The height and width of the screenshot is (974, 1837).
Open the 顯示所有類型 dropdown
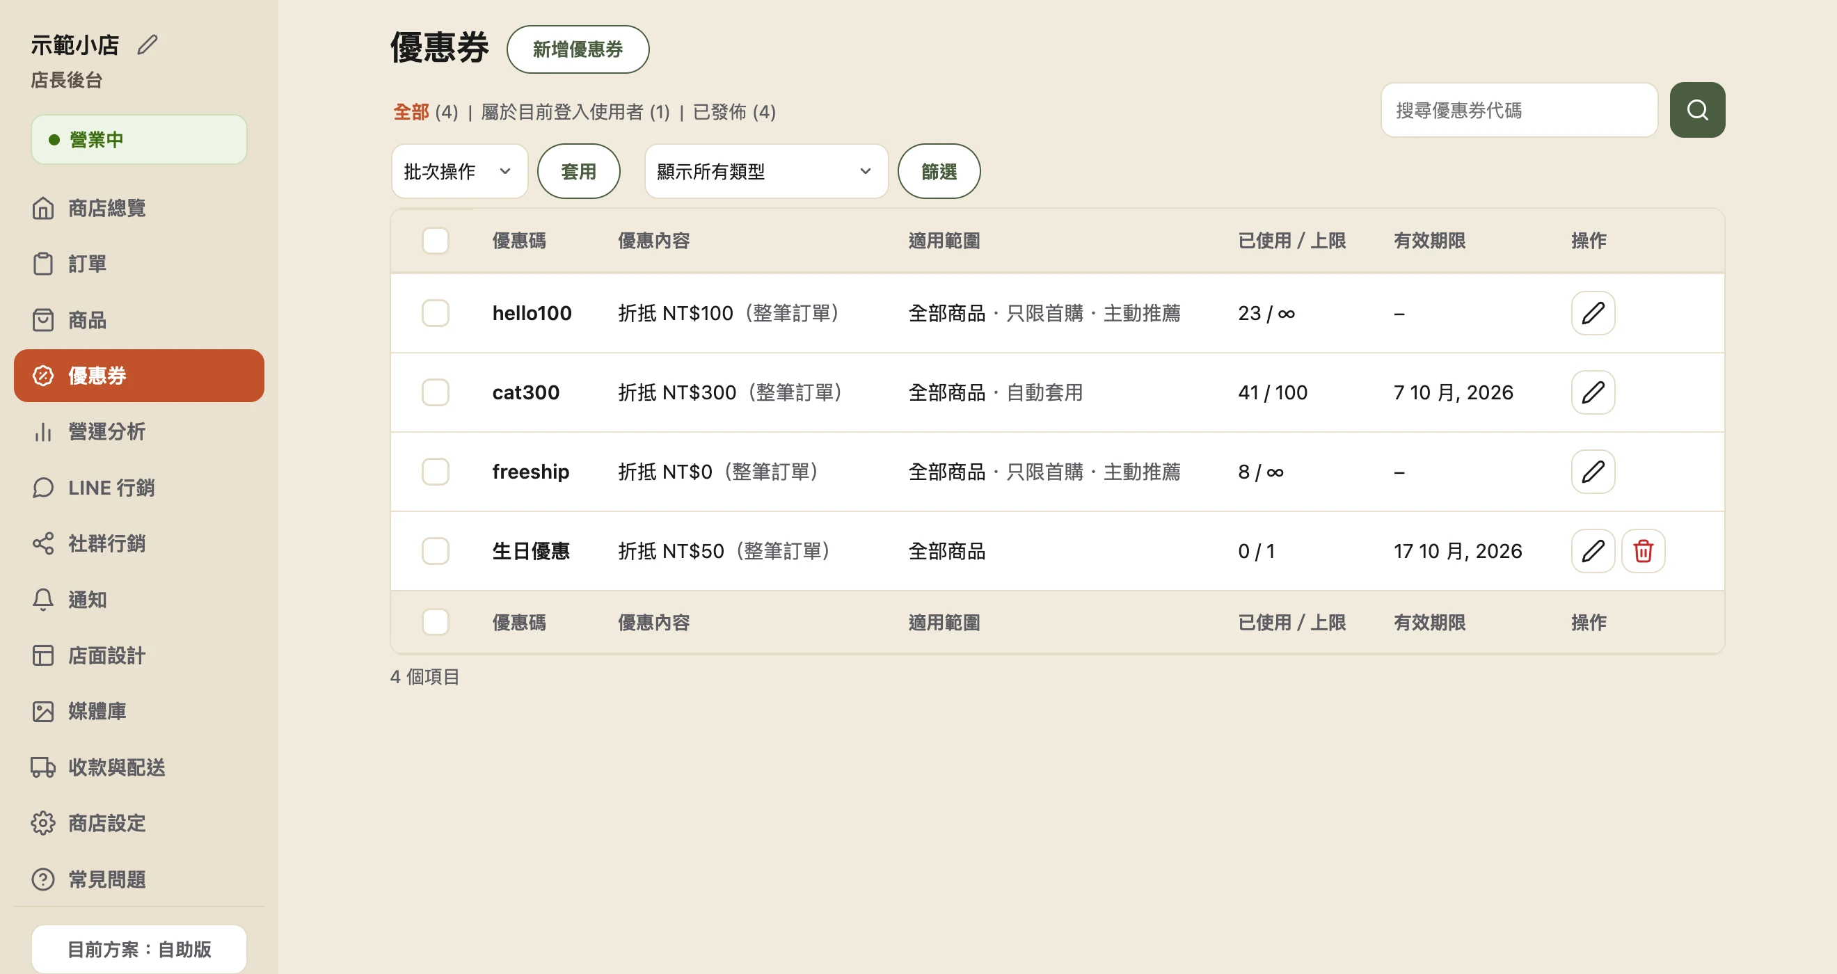point(766,171)
